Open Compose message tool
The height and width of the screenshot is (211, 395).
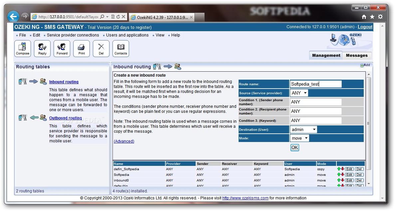pos(23,48)
